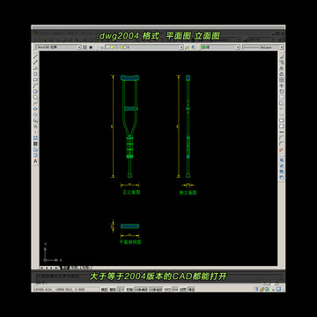The width and height of the screenshot is (317, 317).
Task: Open the green color control dropdown
Action: pyautogui.click(x=220, y=47)
